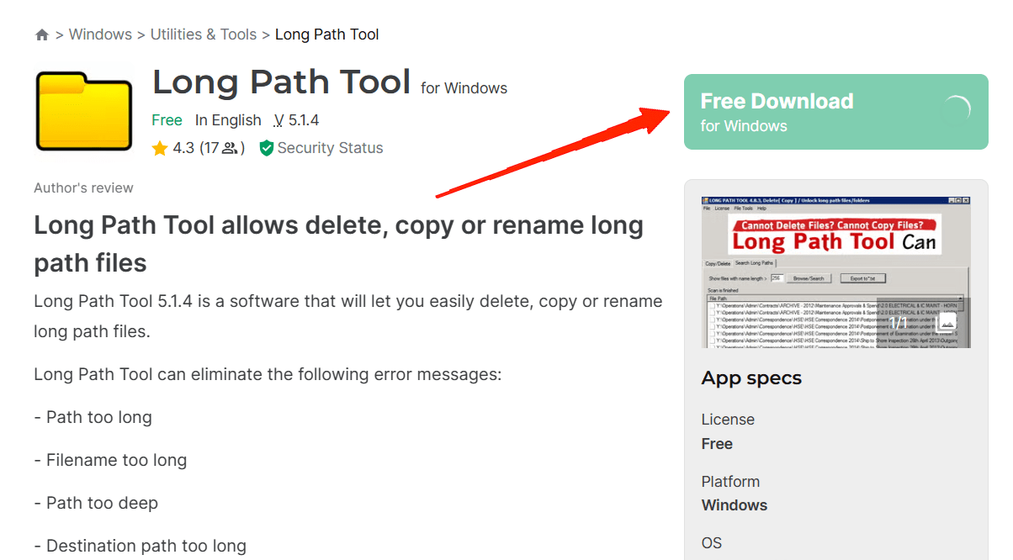Tick the first file path checkbox in screenshot
This screenshot has width=1013, height=560.
point(713,305)
